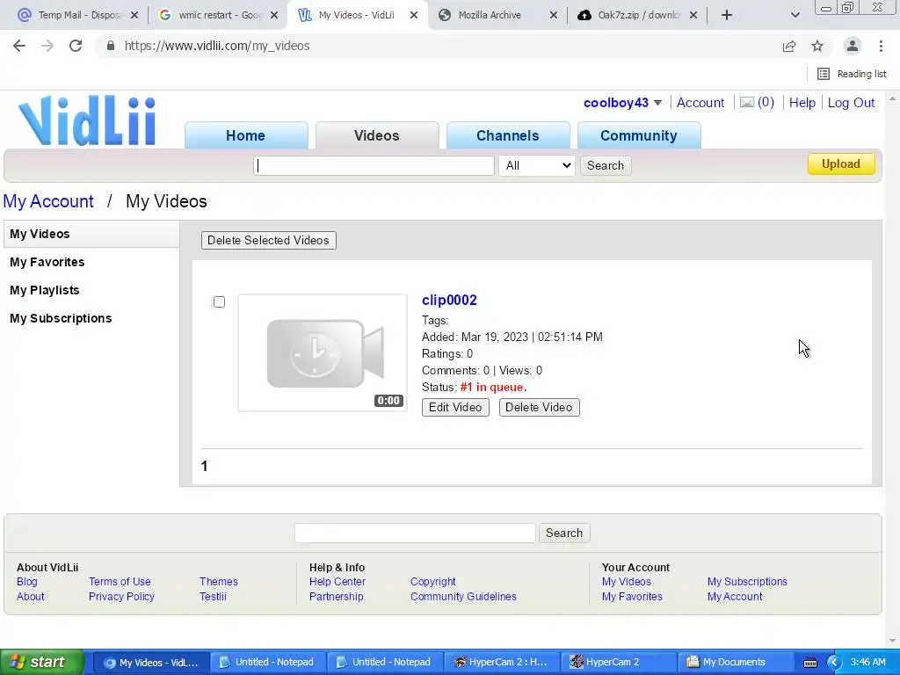The image size is (900, 675).
Task: Open the My Subscriptions footer link
Action: click(747, 582)
